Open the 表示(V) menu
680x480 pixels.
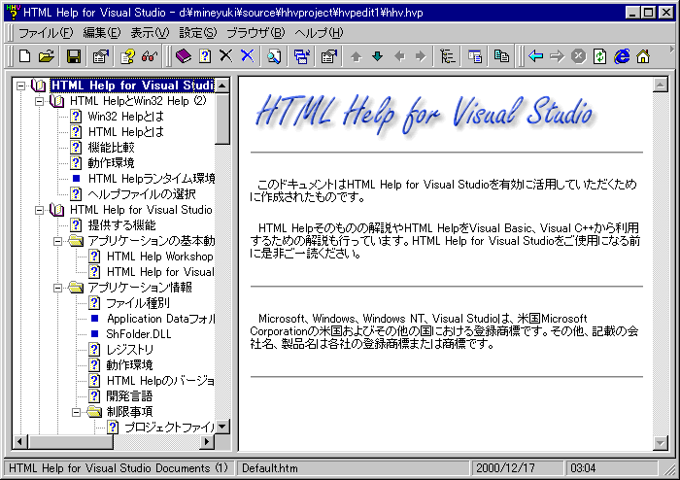tap(150, 33)
